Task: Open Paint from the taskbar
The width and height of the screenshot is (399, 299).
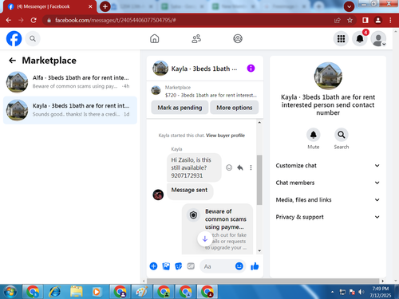Action: coord(141,292)
